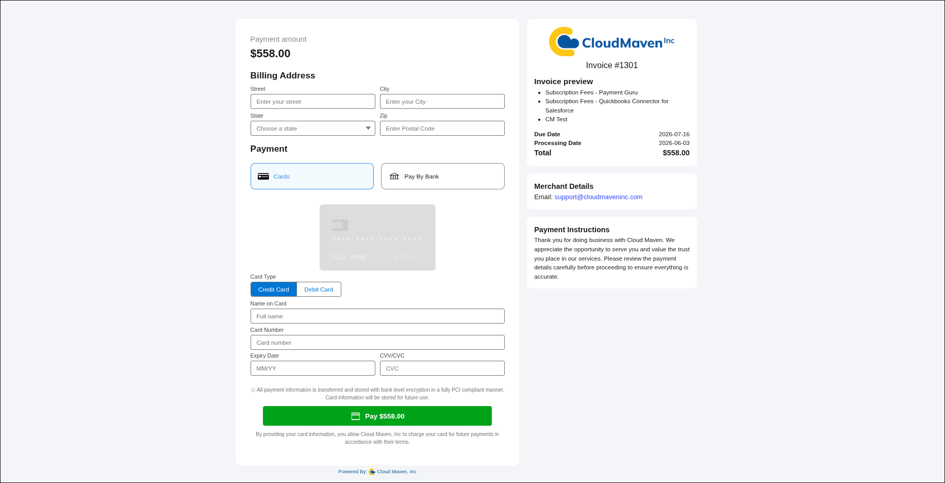The image size is (945, 483).
Task: Click the $558.00 Payment amount value
Action: pyautogui.click(x=270, y=54)
